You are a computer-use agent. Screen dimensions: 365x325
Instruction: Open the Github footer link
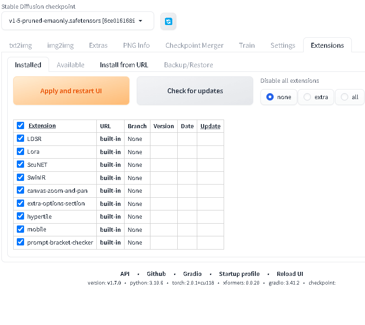pos(156,274)
